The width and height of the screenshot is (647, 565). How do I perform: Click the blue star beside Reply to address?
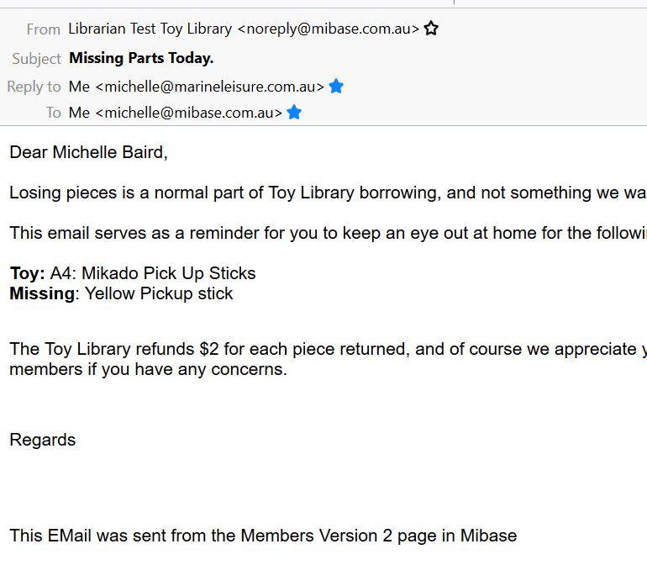[x=336, y=87]
